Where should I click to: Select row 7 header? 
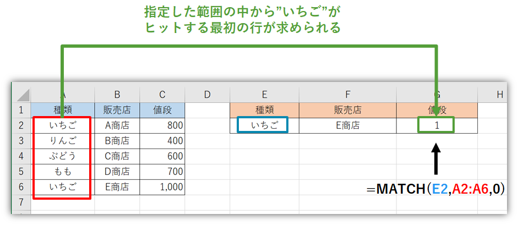click(x=21, y=202)
